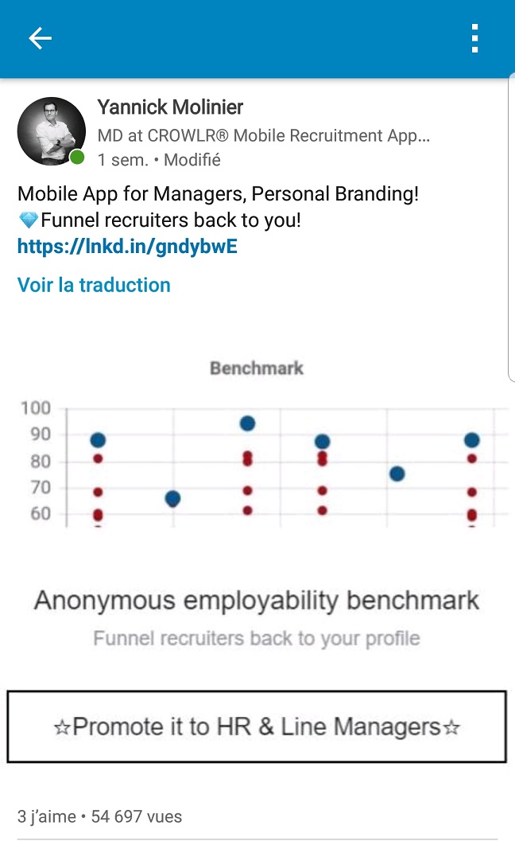Open Yannick Molinier's profile photo
515x841 pixels.
click(x=52, y=130)
